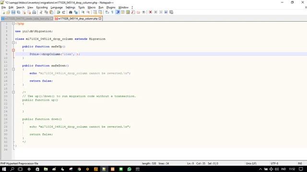The image size is (307, 172).
Task: Open the Settings menu
Action: pos(71,8)
